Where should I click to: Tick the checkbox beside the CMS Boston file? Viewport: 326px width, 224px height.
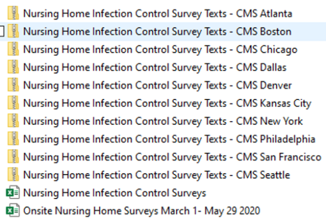[x=2, y=31]
